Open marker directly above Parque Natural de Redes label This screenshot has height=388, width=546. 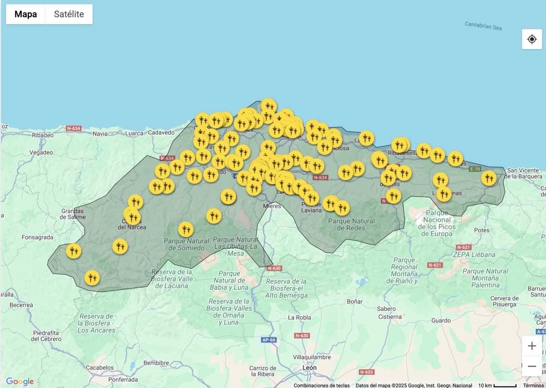pyautogui.click(x=342, y=208)
